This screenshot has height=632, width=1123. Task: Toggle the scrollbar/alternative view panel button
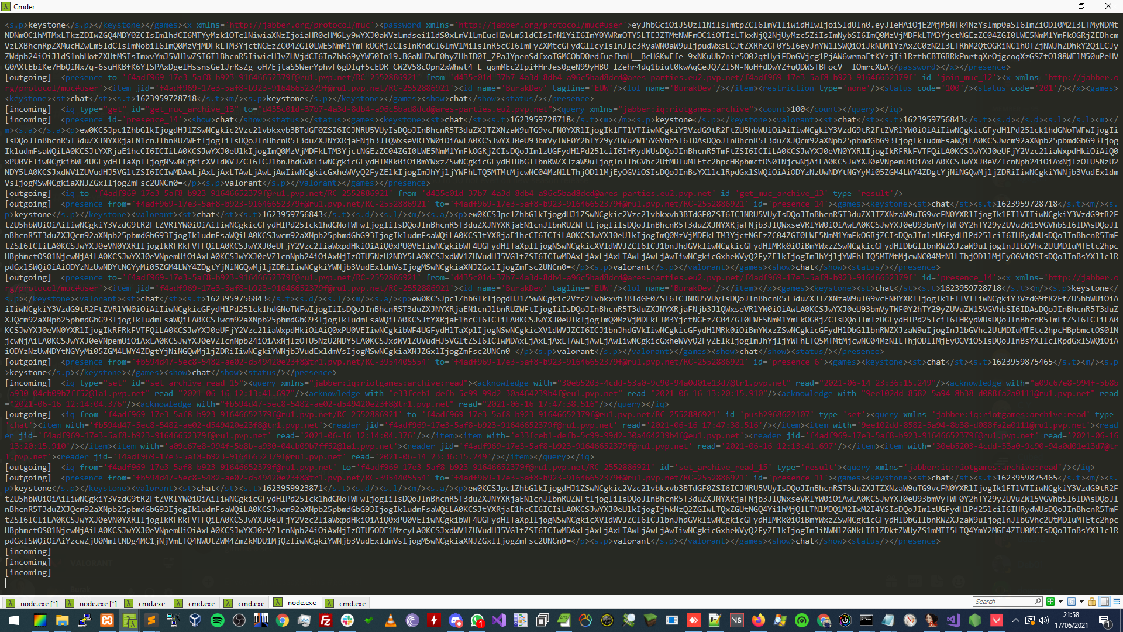(1105, 602)
